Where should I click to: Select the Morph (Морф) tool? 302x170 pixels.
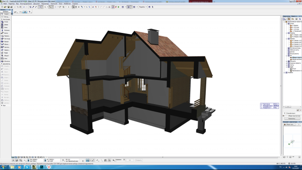[5, 53]
